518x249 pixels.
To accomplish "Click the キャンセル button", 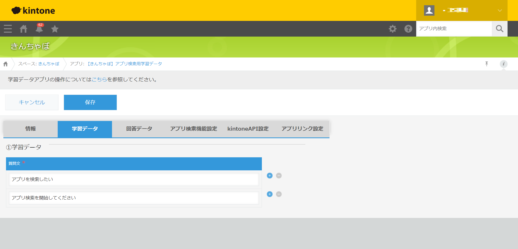I will (x=32, y=102).
